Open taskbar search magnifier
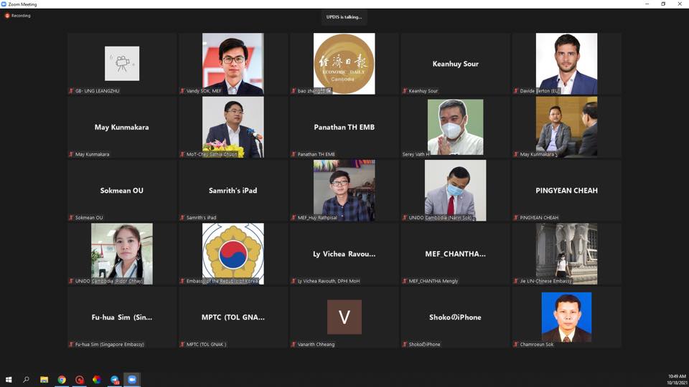 click(26, 380)
